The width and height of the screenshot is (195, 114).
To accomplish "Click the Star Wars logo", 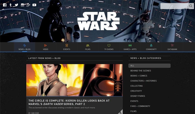I will pyautogui.click(x=98, y=21).
